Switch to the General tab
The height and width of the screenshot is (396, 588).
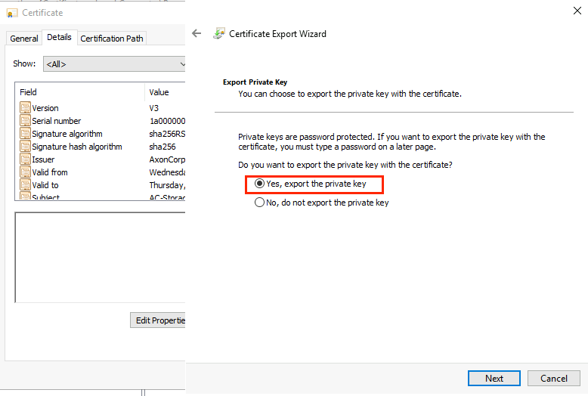tap(24, 39)
